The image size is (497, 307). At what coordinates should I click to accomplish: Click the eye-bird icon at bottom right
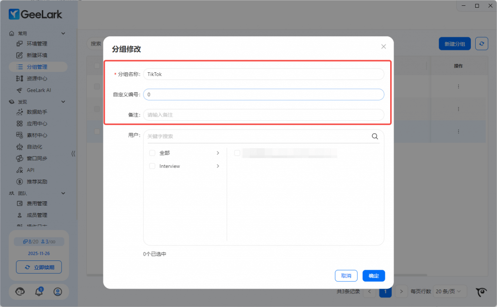point(481,291)
